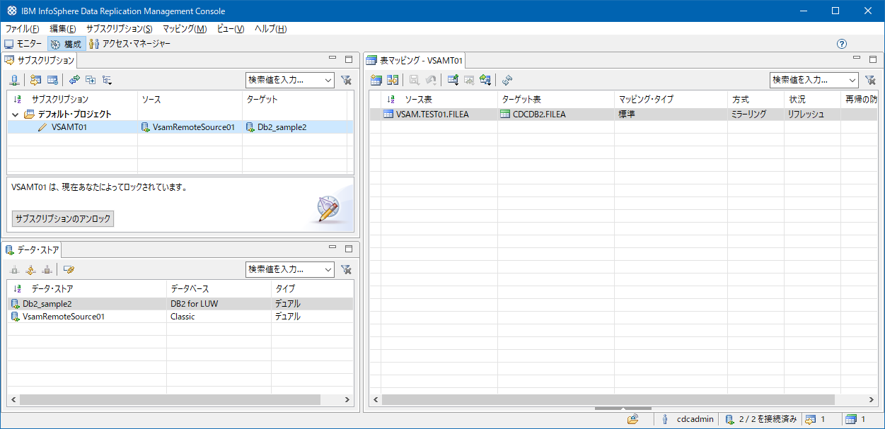This screenshot has height=429, width=885.
Task: Switch to the アクセス・マネージャー perspective
Action: pos(130,44)
